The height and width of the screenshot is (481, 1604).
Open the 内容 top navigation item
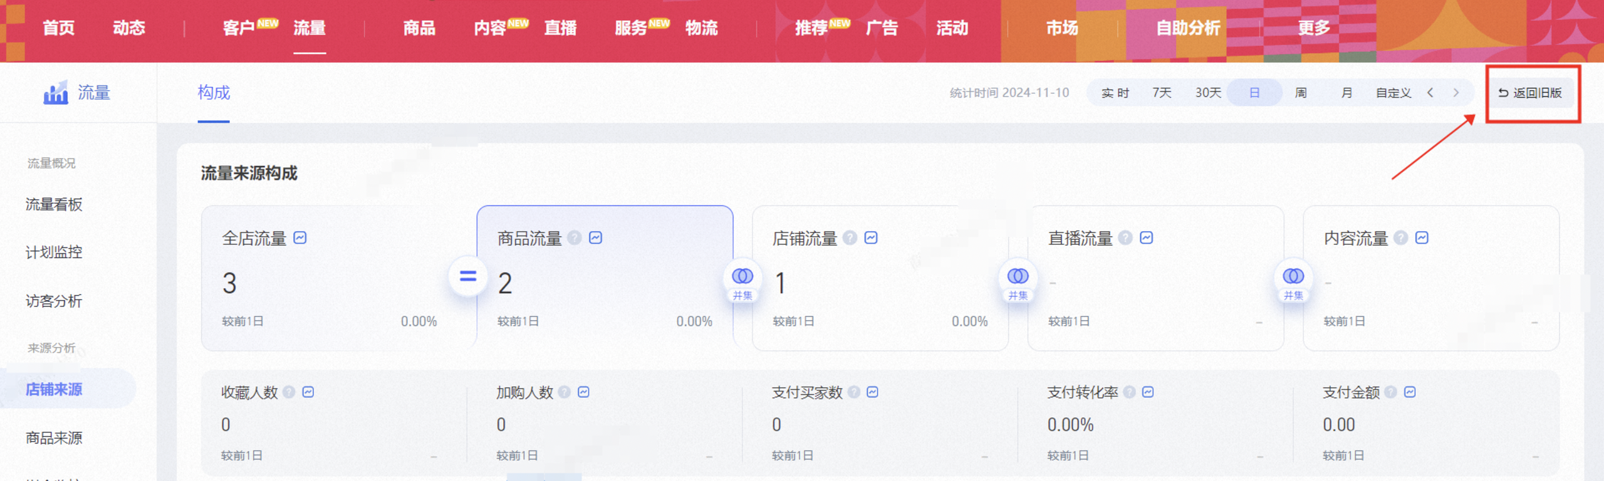[x=490, y=28]
